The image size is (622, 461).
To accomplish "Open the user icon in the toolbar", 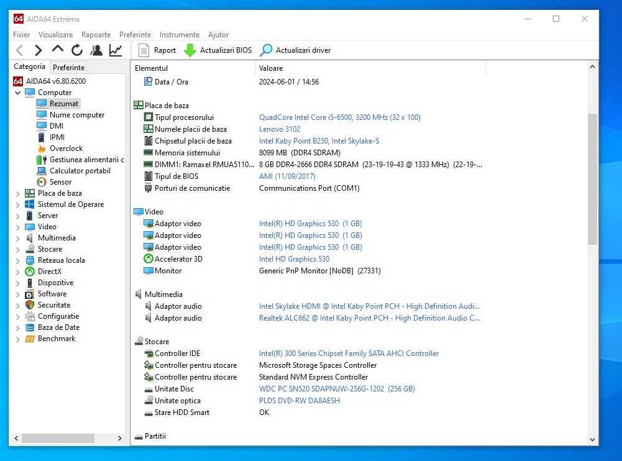I will click(x=96, y=50).
